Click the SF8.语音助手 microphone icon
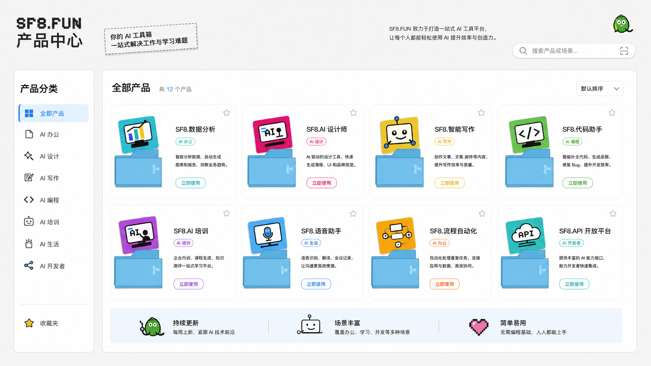 [267, 235]
